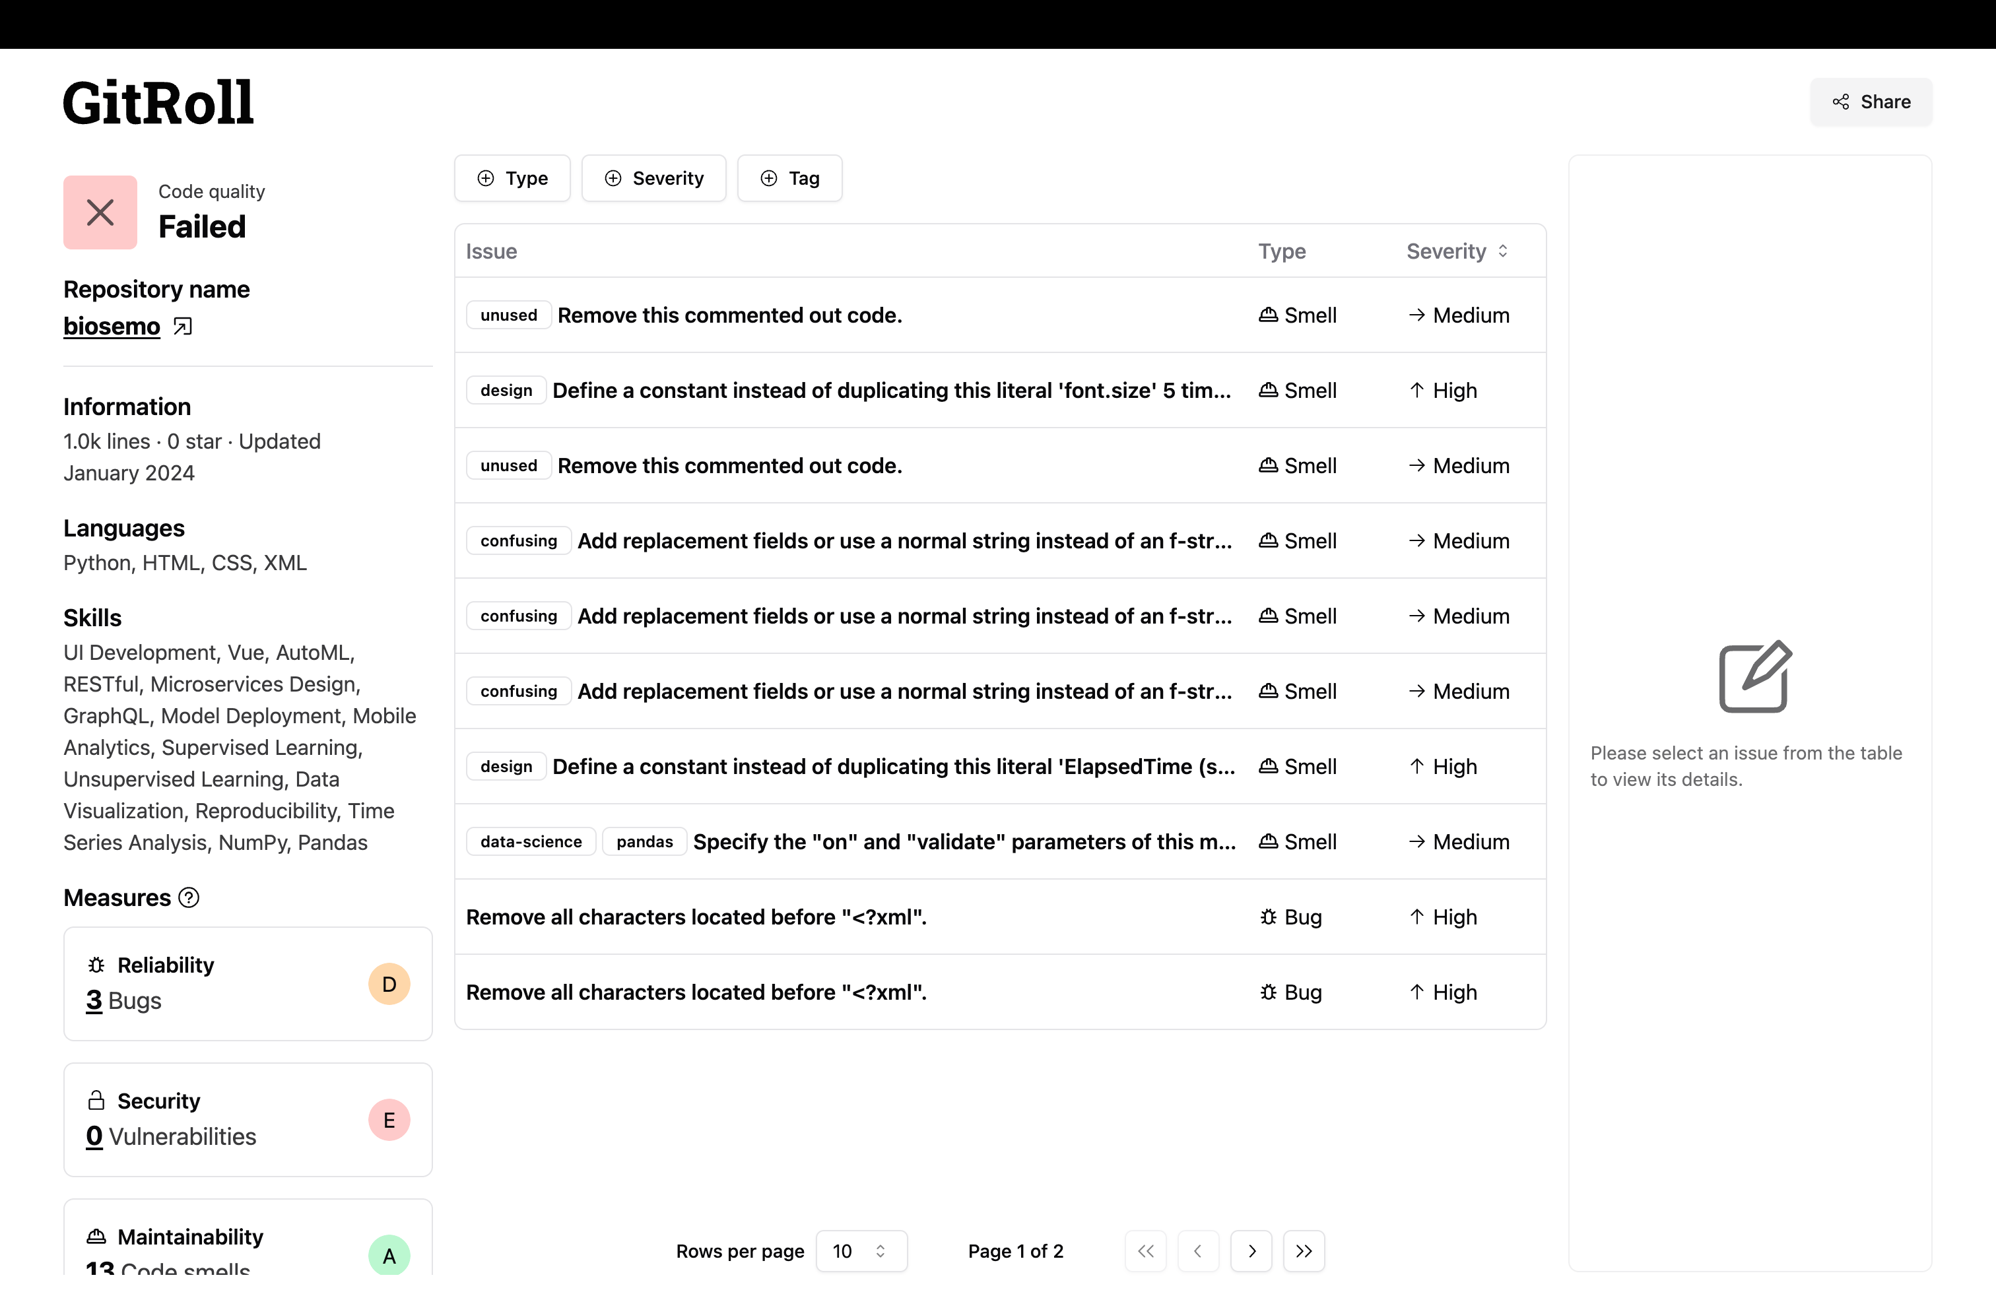This screenshot has height=1296, width=1996.
Task: Select the 'font.size' duplicate literal issue
Action: 890,391
